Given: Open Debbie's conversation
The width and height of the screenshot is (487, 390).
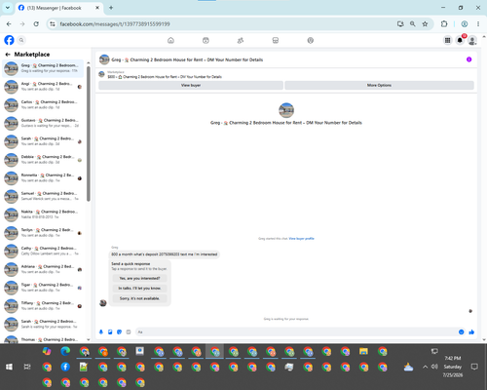Looking at the screenshot, I should pos(43,160).
